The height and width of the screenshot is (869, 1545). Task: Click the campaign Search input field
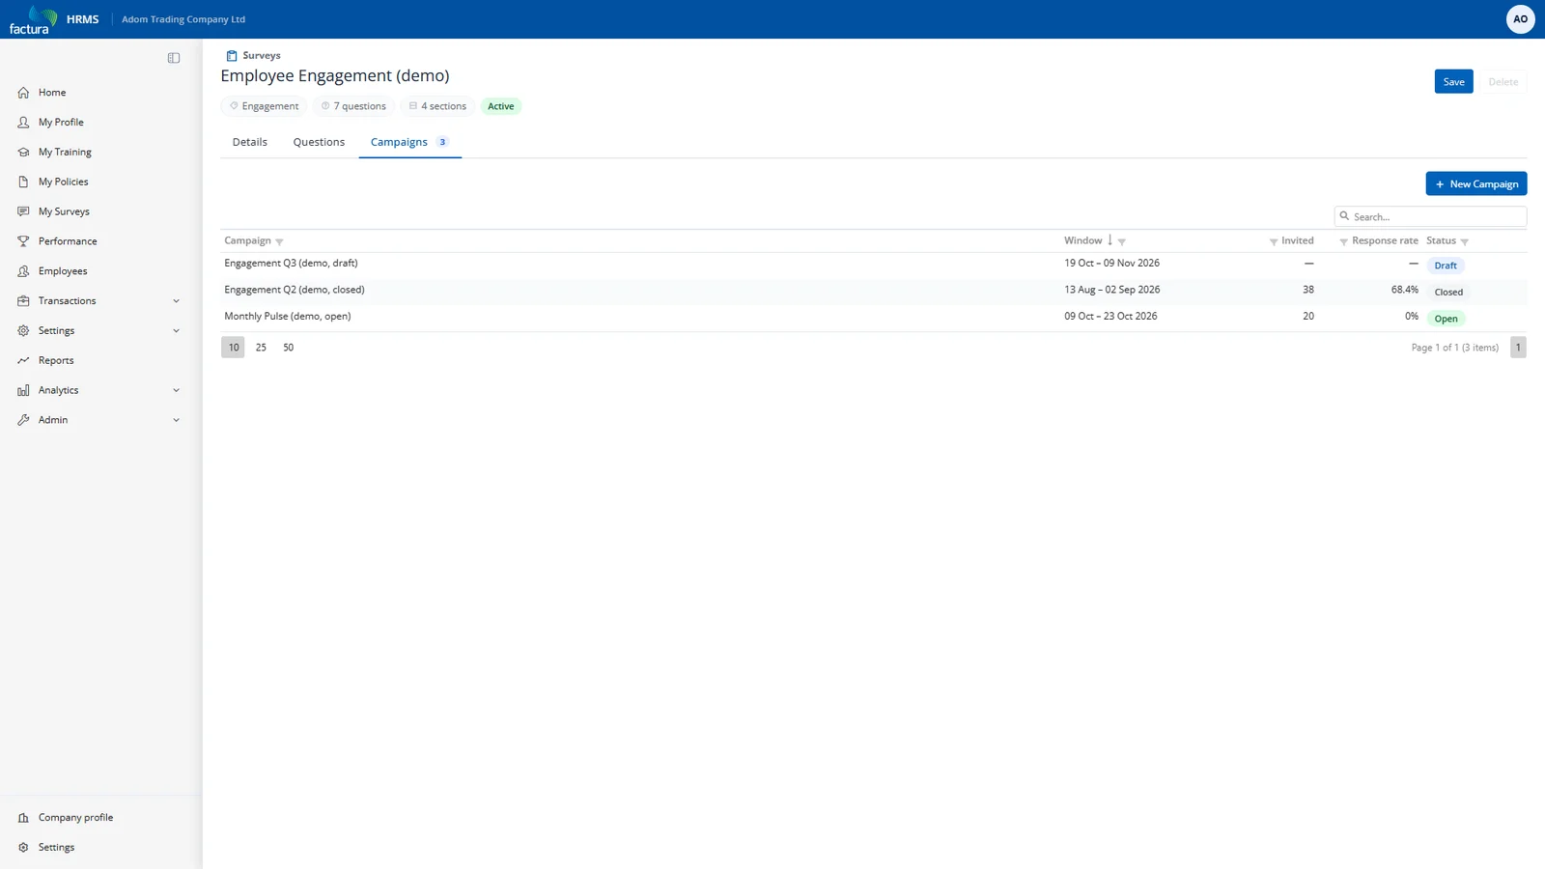point(1430,216)
